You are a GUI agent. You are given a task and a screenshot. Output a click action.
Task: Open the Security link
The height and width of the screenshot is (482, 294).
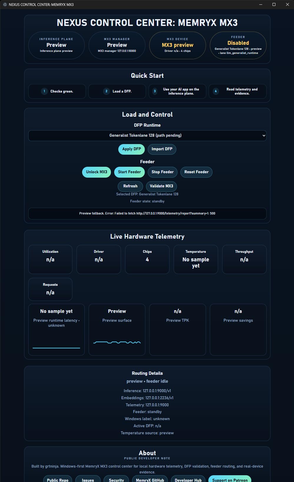tap(117, 479)
